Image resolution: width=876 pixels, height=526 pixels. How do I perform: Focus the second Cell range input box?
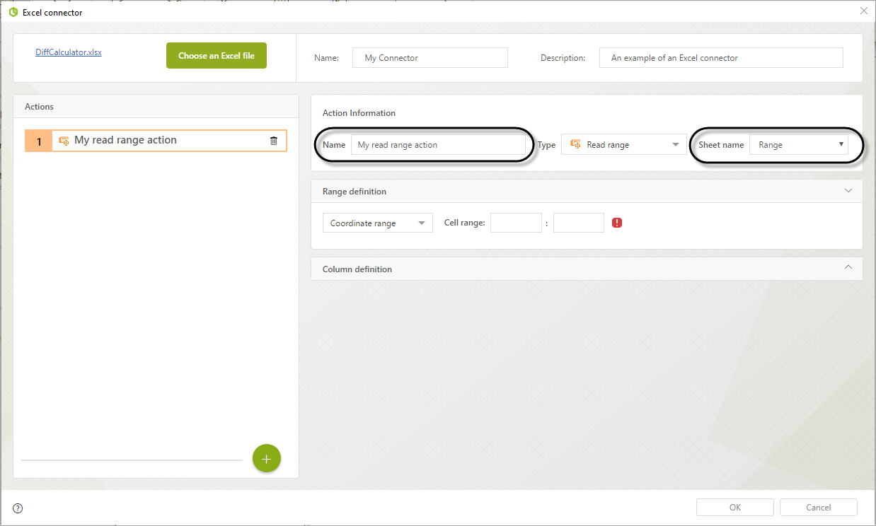(x=578, y=223)
